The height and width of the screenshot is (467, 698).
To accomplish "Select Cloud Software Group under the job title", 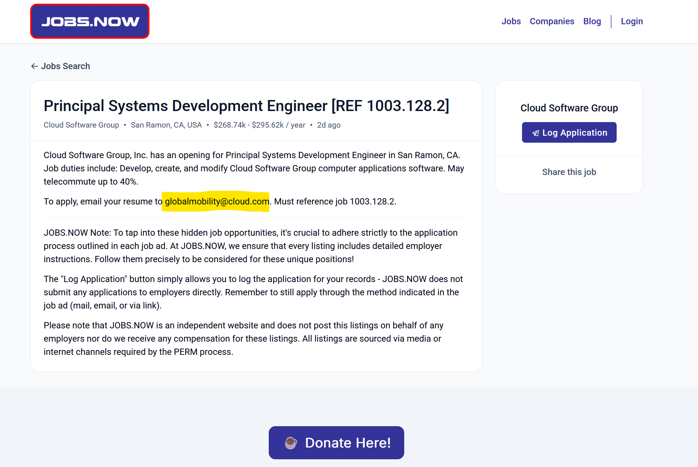I will (x=81, y=125).
